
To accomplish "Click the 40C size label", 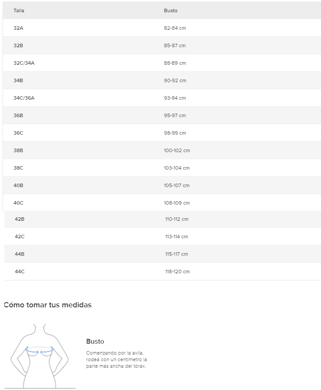I will [x=18, y=203].
